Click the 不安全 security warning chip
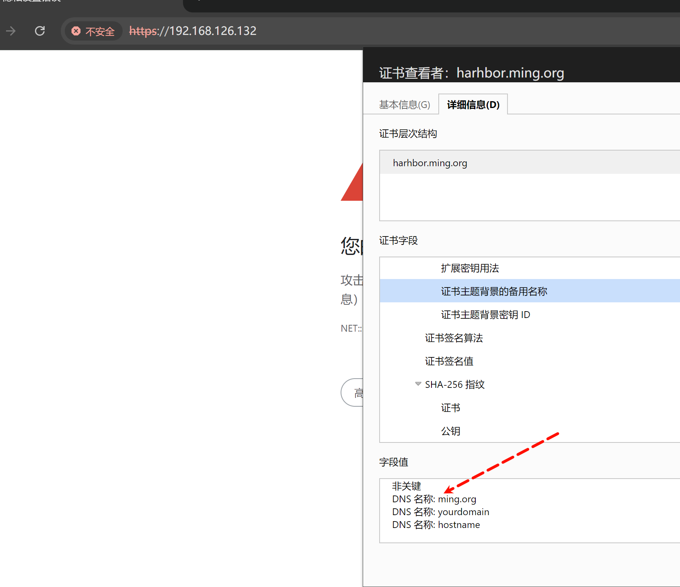 pos(93,31)
